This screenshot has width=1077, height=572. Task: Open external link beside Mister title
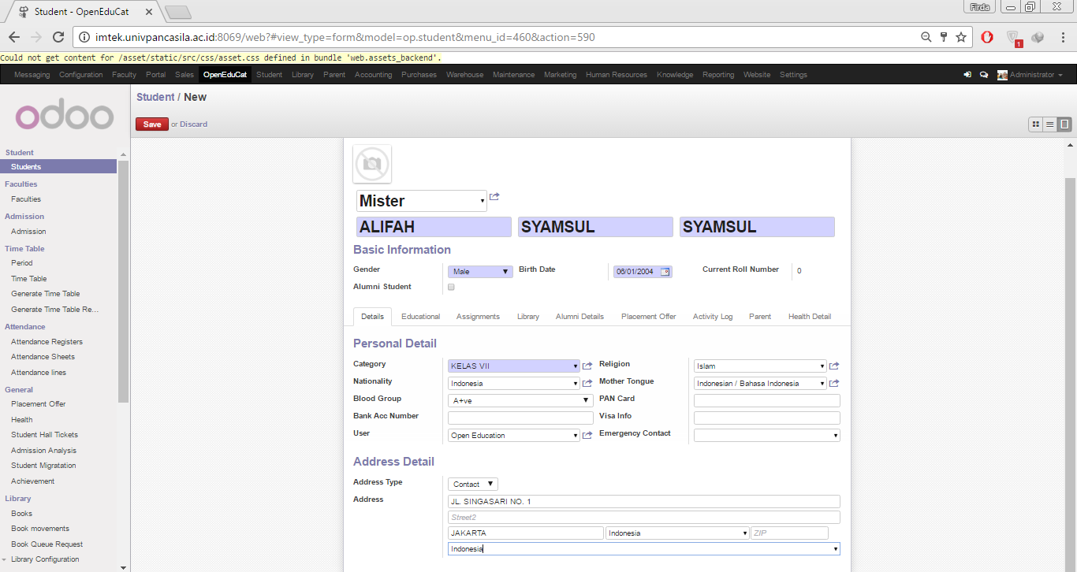(x=494, y=197)
